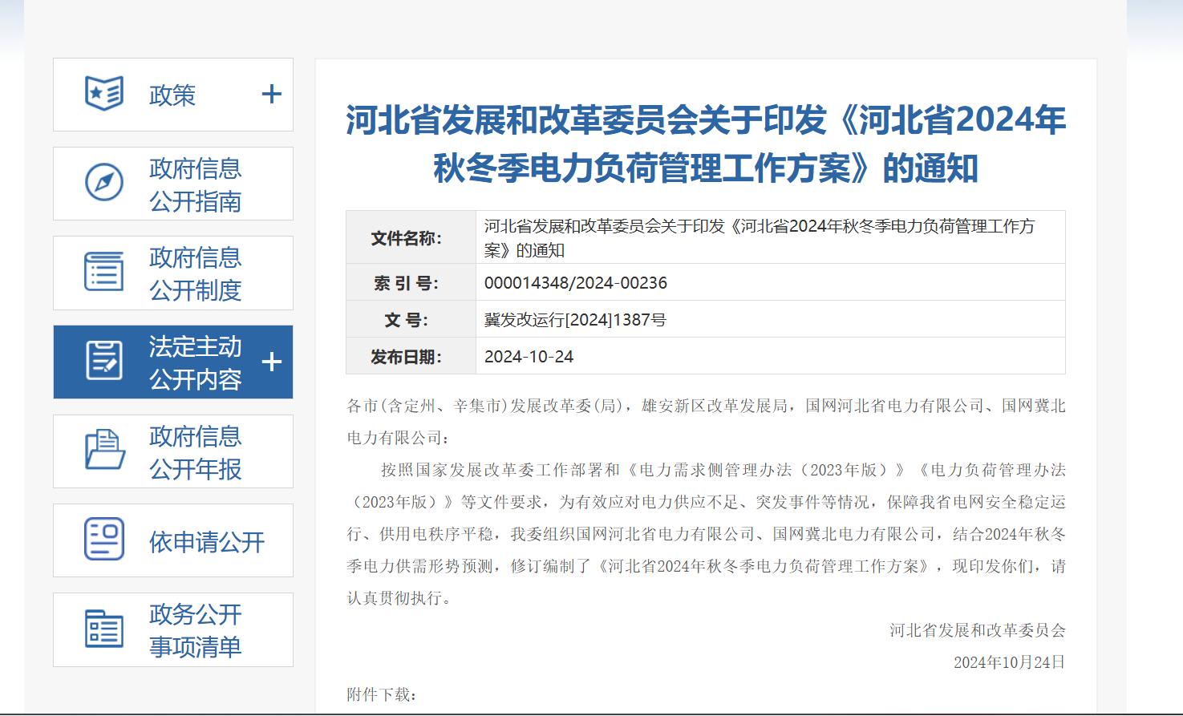The height and width of the screenshot is (716, 1183).
Task: Click the checklist icon for 政务公开事项清单
Action: (104, 629)
